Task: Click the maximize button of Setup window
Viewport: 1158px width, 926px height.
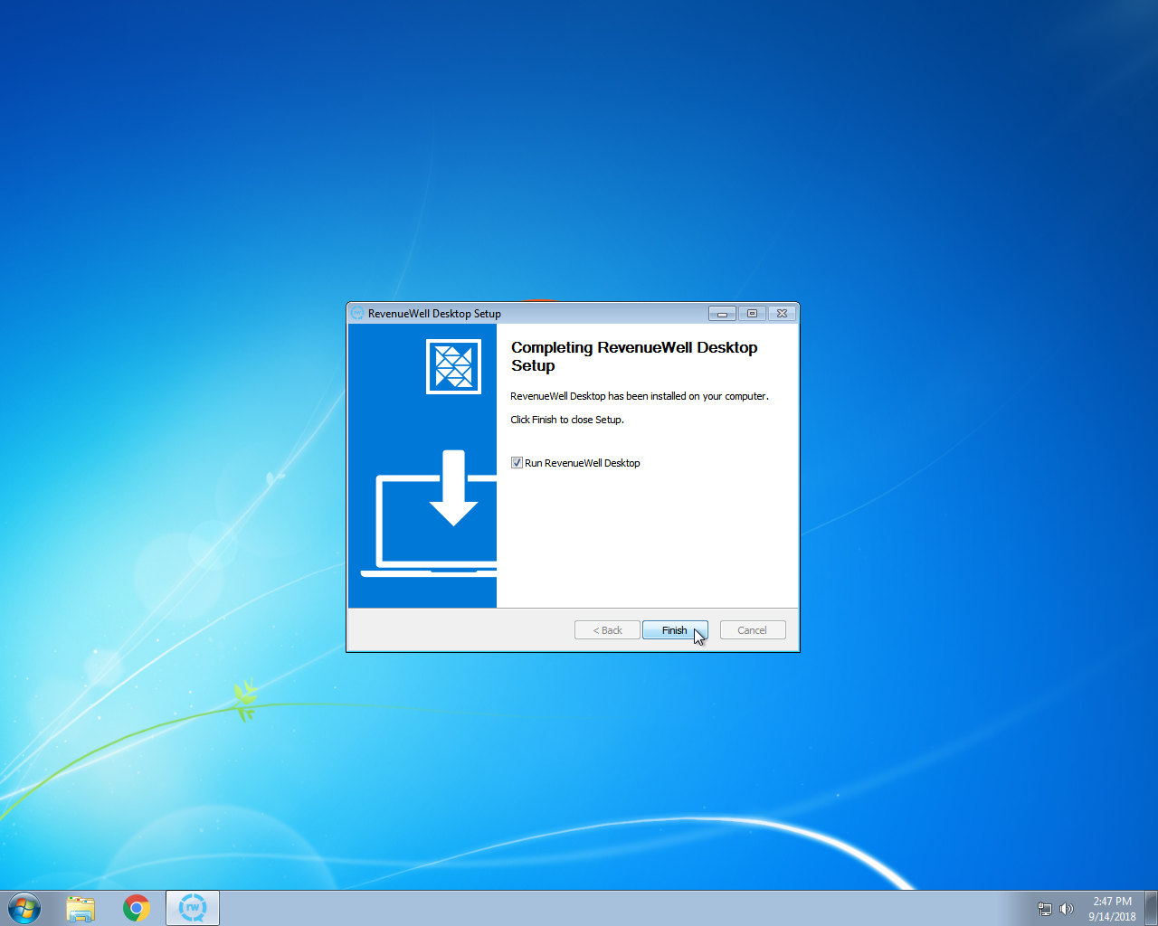Action: (752, 314)
